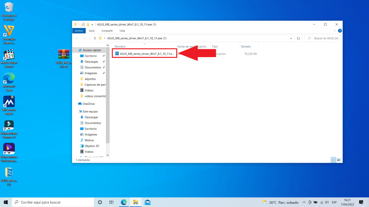
Task: Open the Mail app on the taskbar
Action: [x=147, y=202]
